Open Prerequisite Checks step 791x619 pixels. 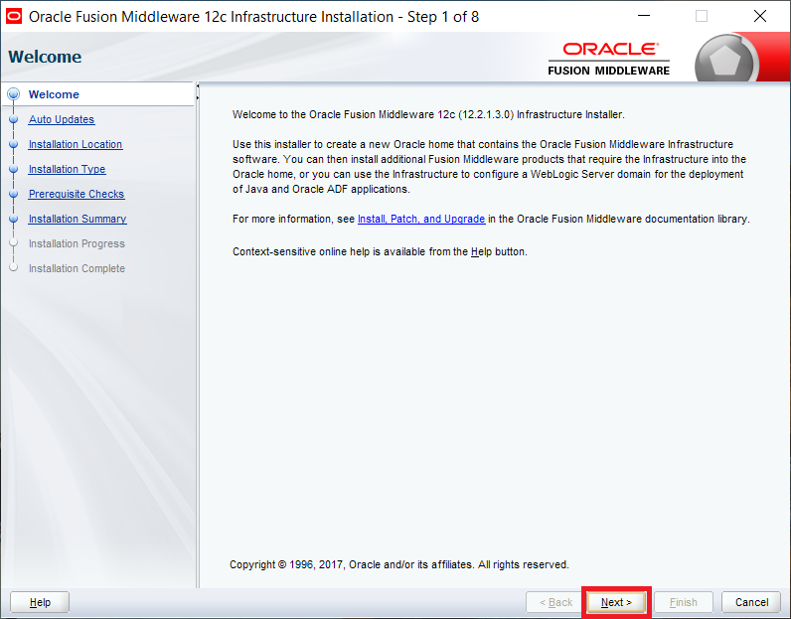[77, 194]
